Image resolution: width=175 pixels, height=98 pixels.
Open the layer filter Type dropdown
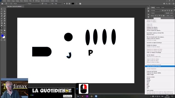[156, 11]
